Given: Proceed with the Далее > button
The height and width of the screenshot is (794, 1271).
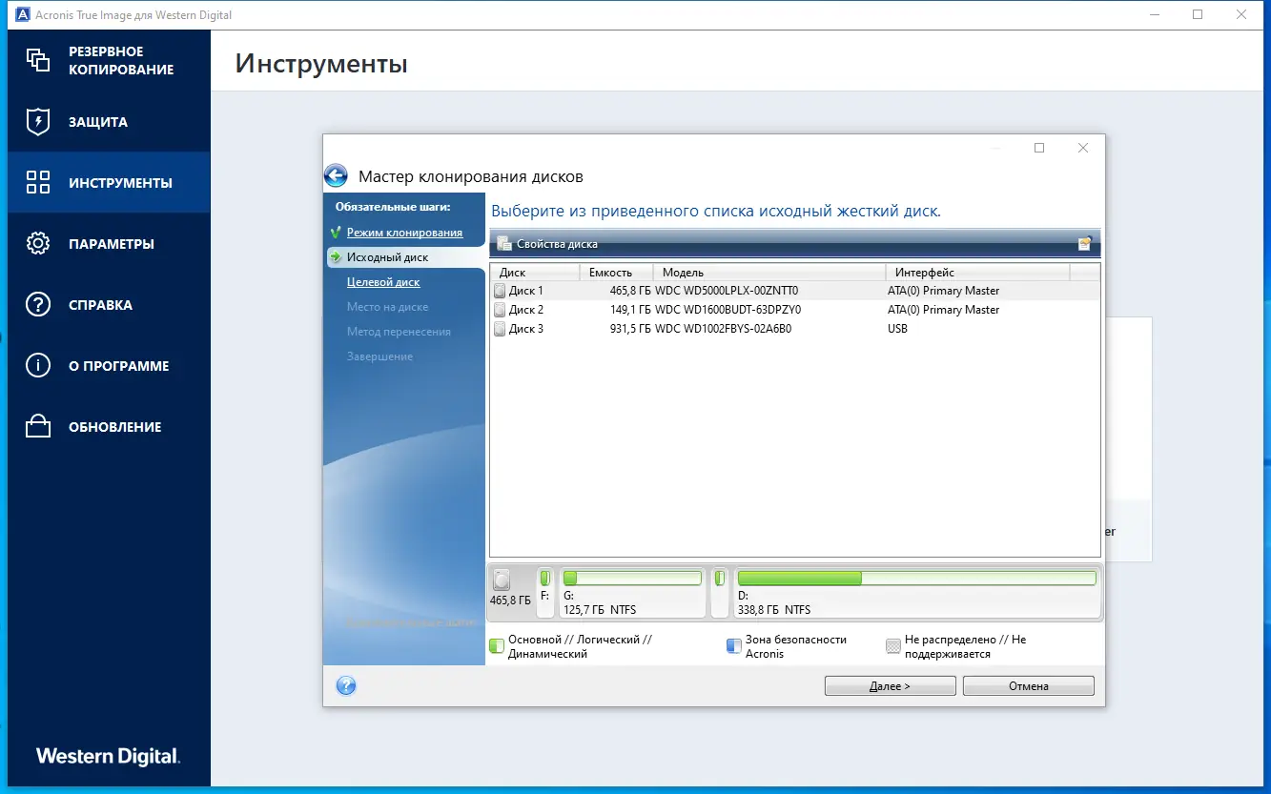Looking at the screenshot, I should (x=890, y=686).
